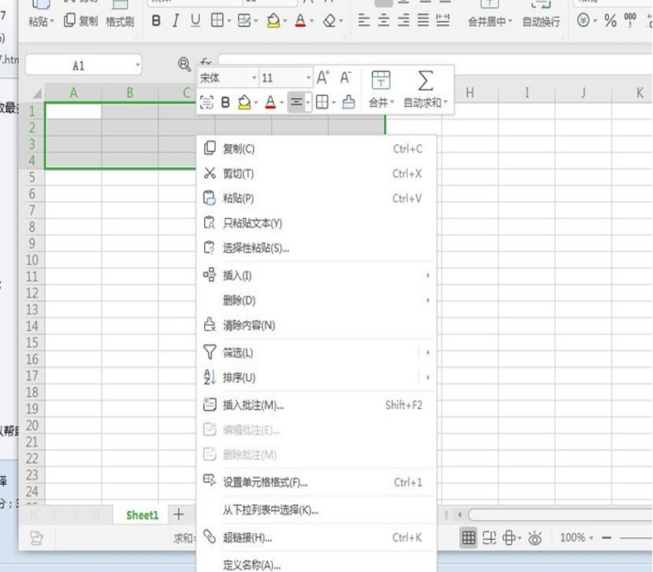Choose 设置单元格格式(F) from the context menu
653x572 pixels.
click(x=265, y=483)
